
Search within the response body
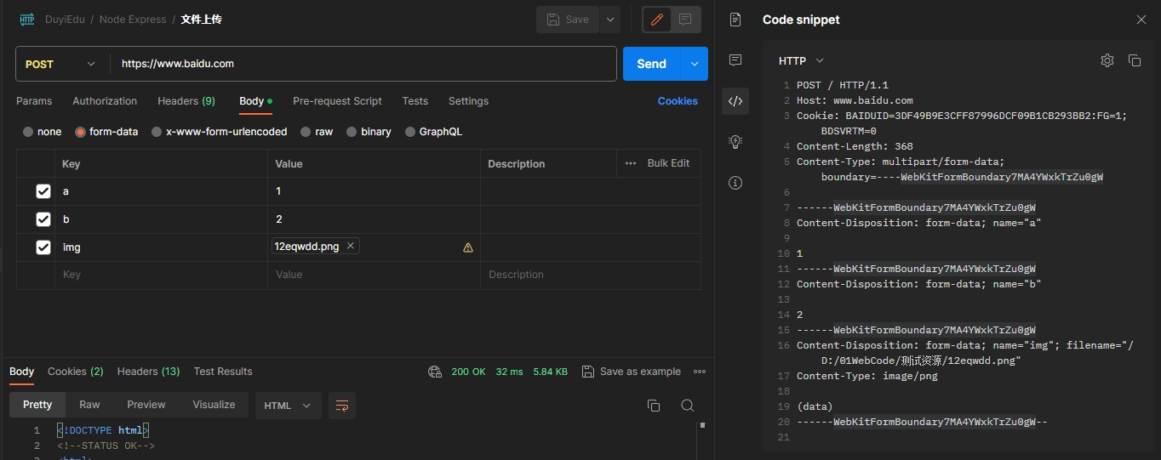[688, 406]
